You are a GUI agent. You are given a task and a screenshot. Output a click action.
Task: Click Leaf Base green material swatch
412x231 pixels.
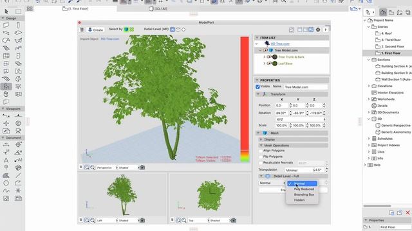coord(275,64)
